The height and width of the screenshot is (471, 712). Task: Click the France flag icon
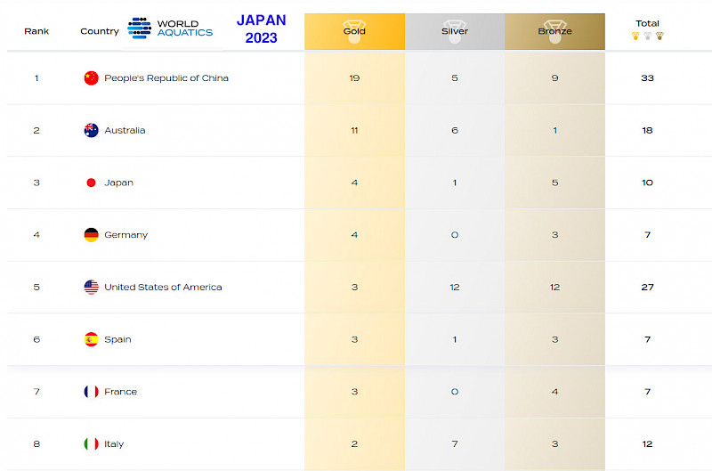[x=91, y=392]
